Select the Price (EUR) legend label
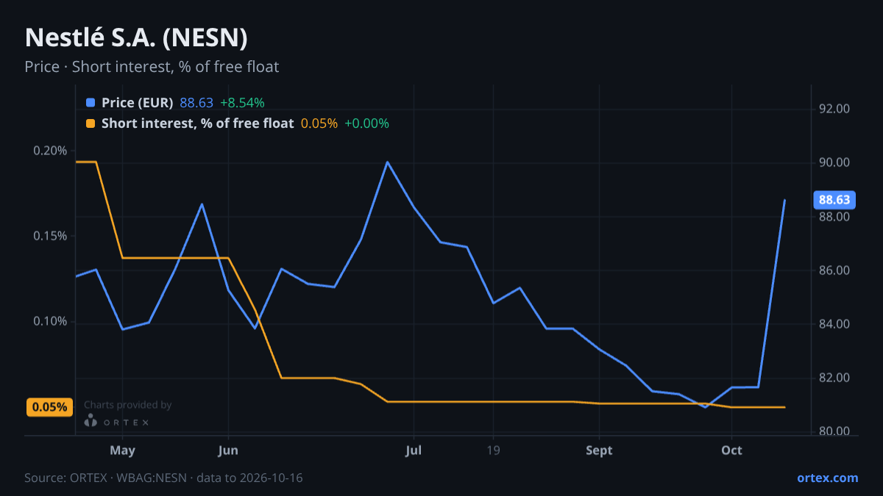Image resolution: width=883 pixels, height=496 pixels. click(x=137, y=103)
